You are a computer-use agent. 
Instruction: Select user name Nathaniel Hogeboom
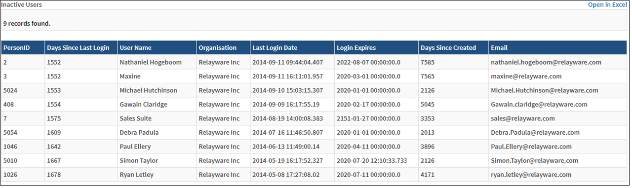coord(151,62)
